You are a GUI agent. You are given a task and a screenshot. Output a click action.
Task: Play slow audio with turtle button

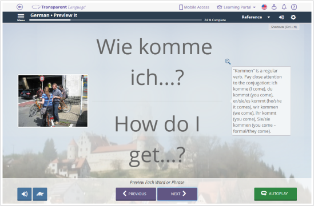pyautogui.click(x=40, y=194)
